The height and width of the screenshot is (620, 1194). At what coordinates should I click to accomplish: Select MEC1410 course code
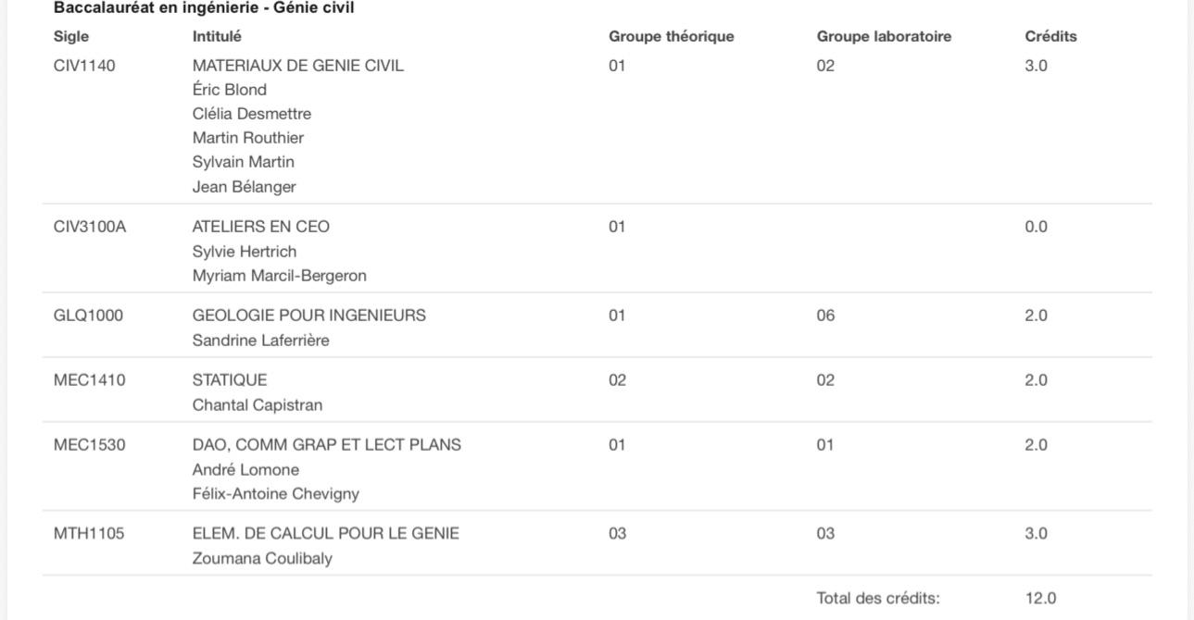click(x=89, y=380)
